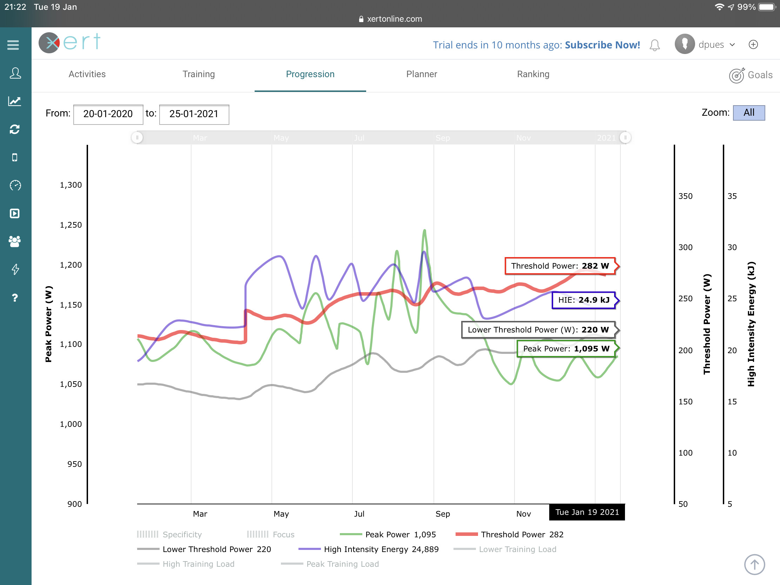Click the right handle of range slider
Screen dimensions: 780x585
coord(625,137)
